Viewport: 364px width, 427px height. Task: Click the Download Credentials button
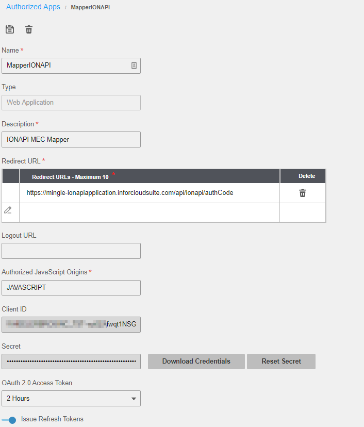196,361
